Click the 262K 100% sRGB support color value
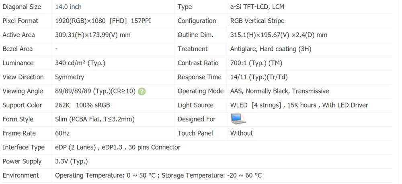 pyautogui.click(x=82, y=105)
